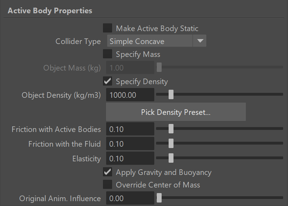Disable Apply Gravity and Buoyancy
This screenshot has width=288, height=206.
108,172
